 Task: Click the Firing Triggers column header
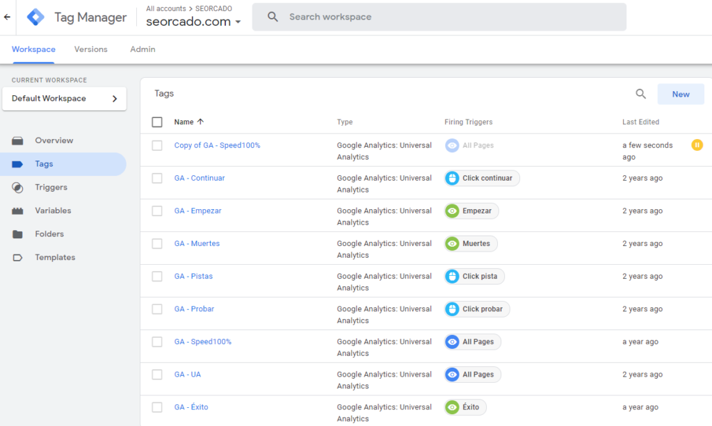468,122
